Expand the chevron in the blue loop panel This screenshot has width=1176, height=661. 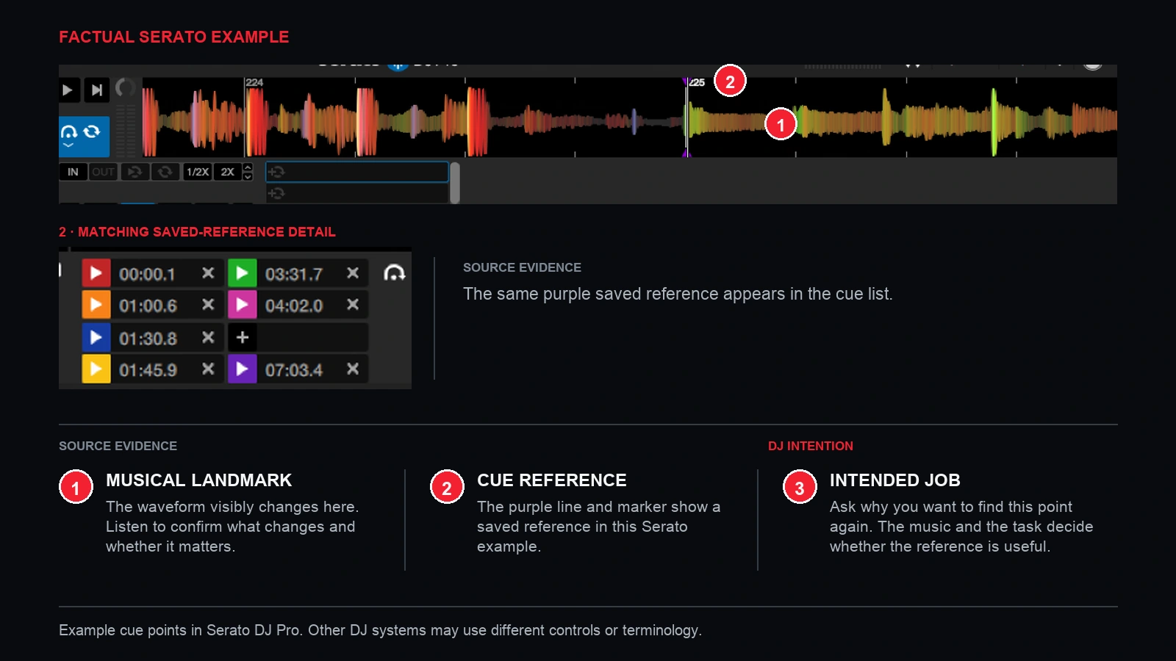(68, 145)
